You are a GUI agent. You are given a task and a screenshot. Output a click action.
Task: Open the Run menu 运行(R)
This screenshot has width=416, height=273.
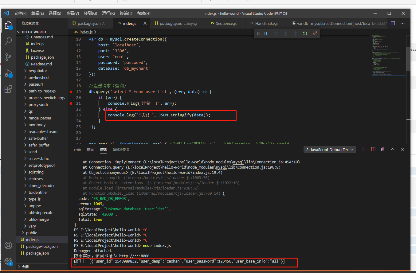click(108, 13)
